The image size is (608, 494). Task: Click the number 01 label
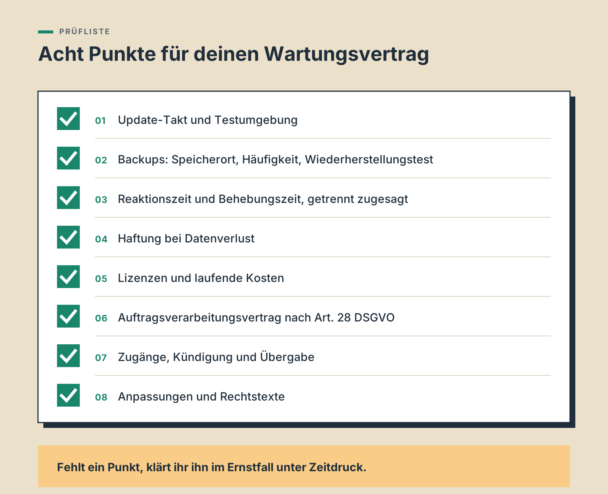pos(101,121)
